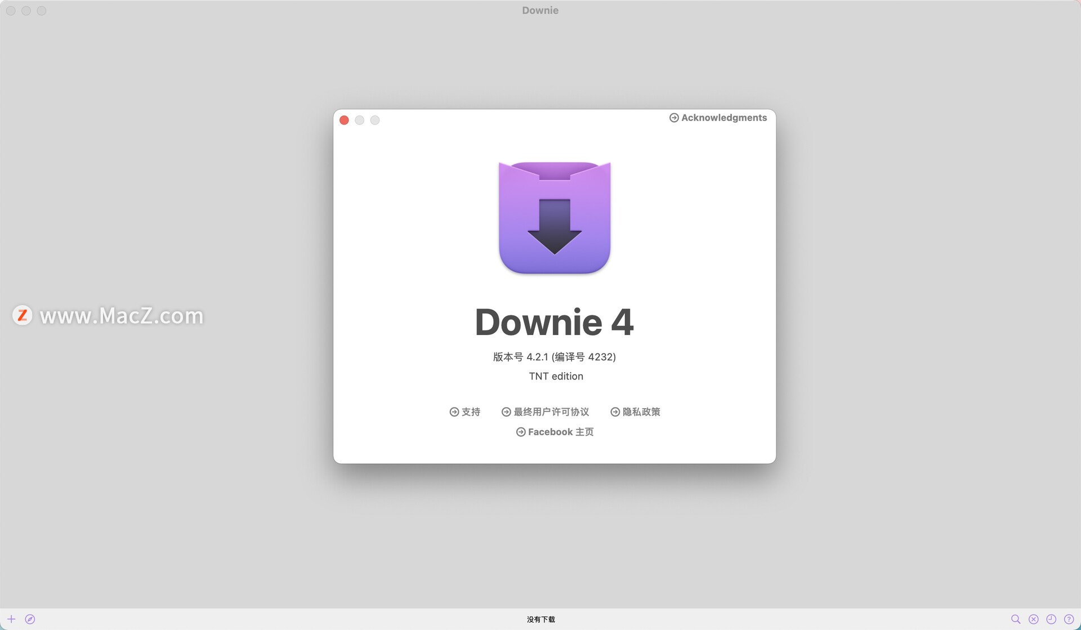
Task: Click the plus icon to add a download
Action: pos(11,619)
